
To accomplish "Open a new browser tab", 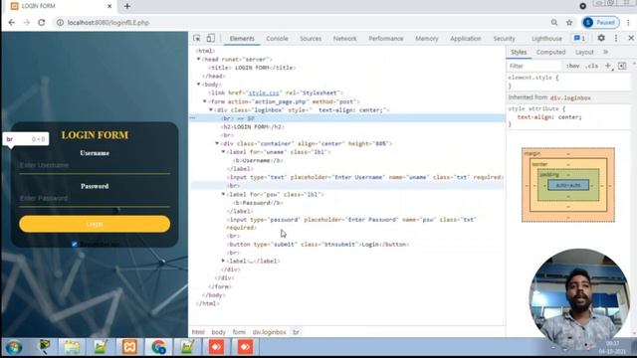I will (x=127, y=6).
